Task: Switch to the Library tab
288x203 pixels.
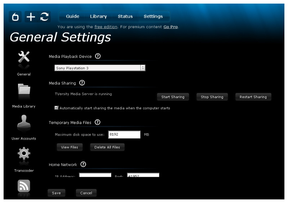Action: (x=98, y=17)
